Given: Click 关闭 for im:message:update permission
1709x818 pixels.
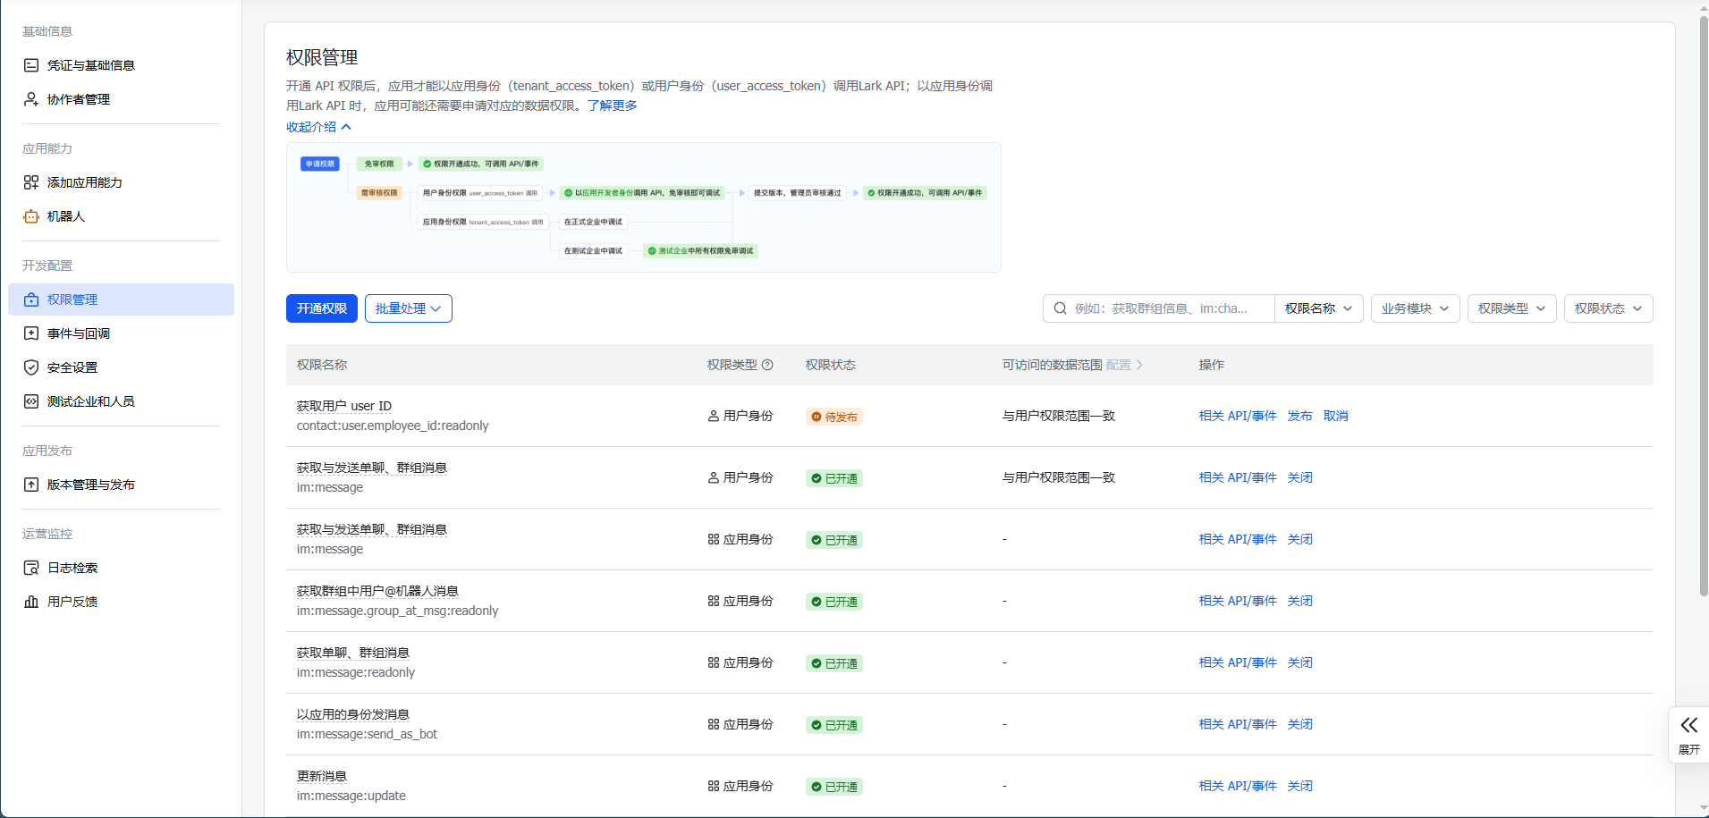Looking at the screenshot, I should 1299,786.
